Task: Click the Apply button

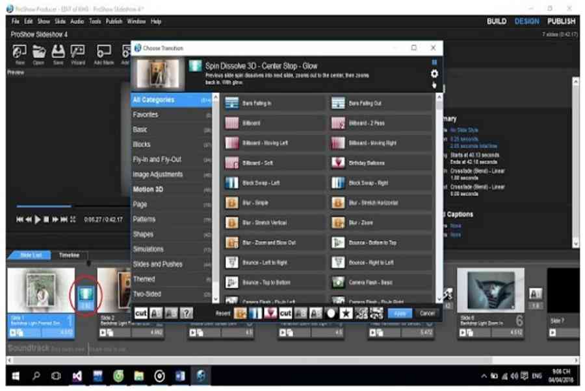Action: (x=400, y=313)
